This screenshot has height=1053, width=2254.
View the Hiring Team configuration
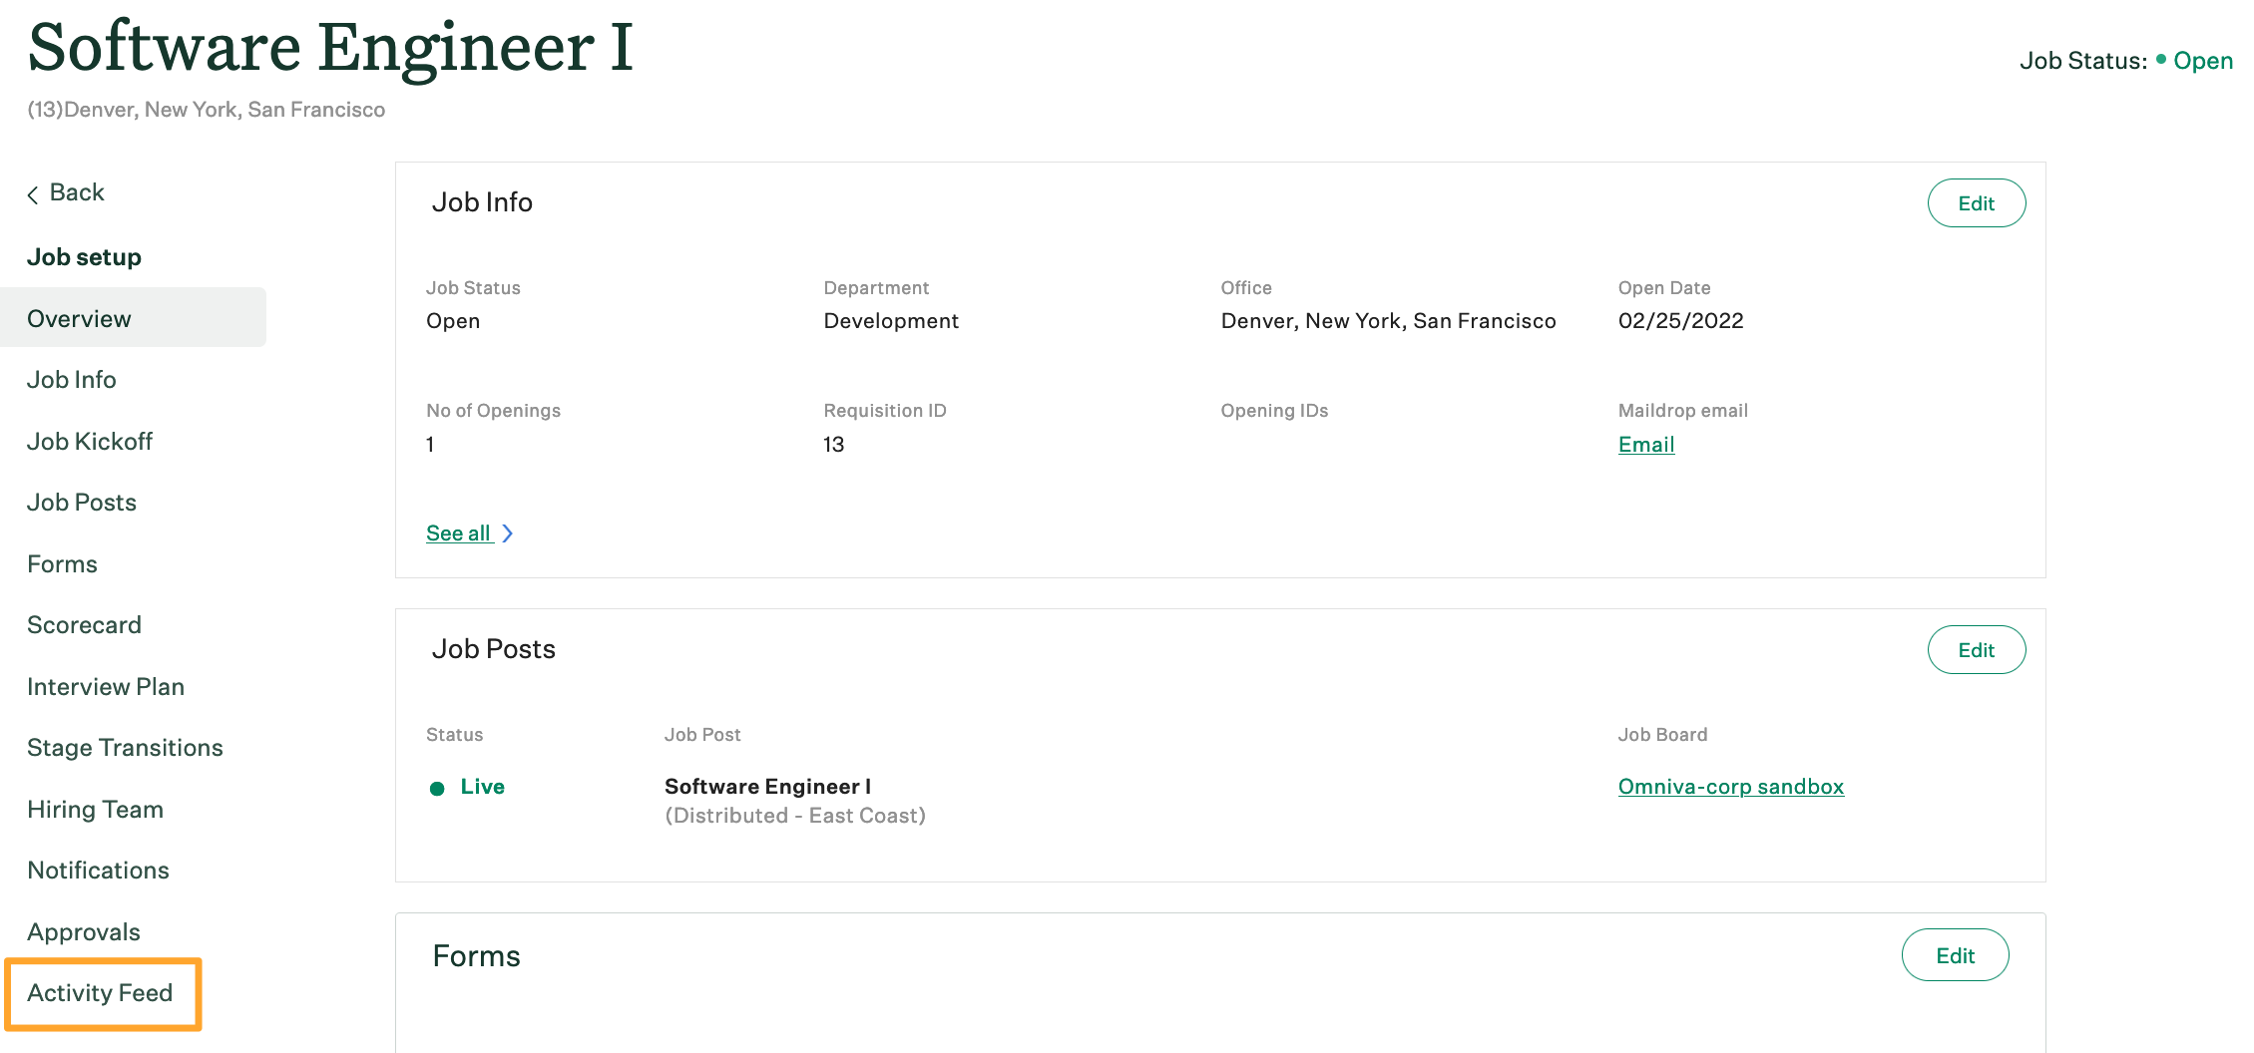(x=95, y=809)
